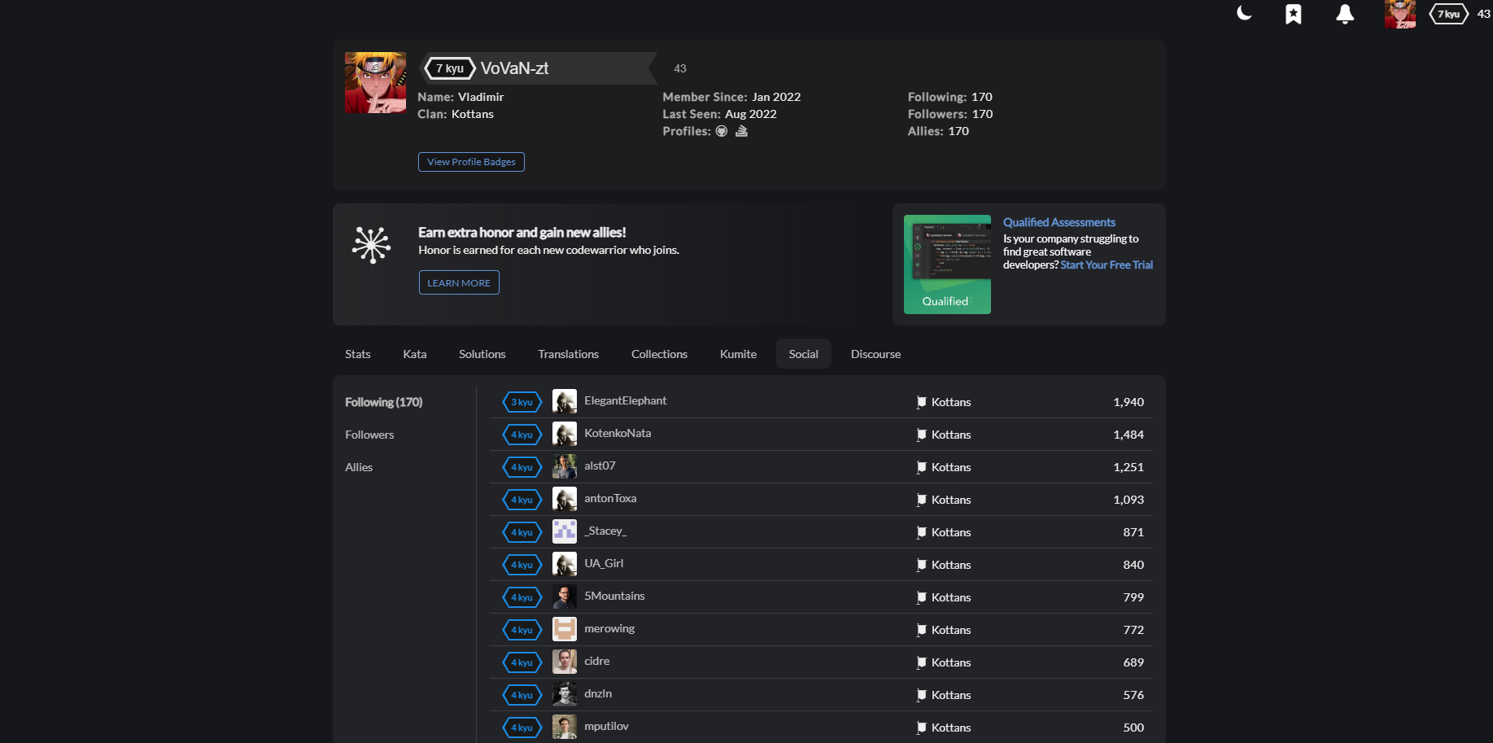Open antonToxa user profile
This screenshot has height=743, width=1493.
coord(610,498)
